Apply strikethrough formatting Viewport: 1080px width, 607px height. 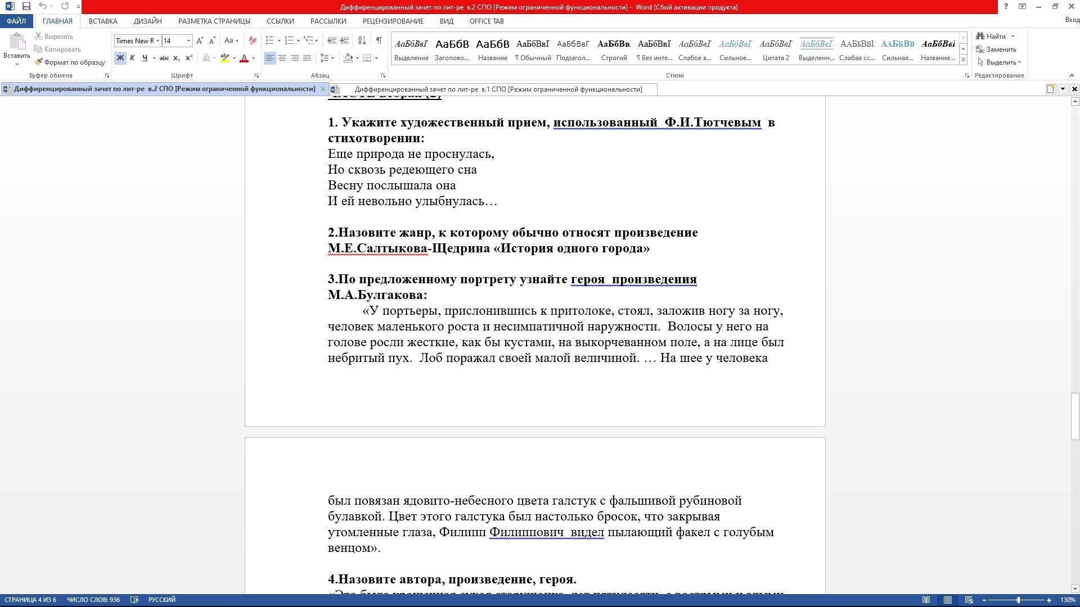[164, 58]
